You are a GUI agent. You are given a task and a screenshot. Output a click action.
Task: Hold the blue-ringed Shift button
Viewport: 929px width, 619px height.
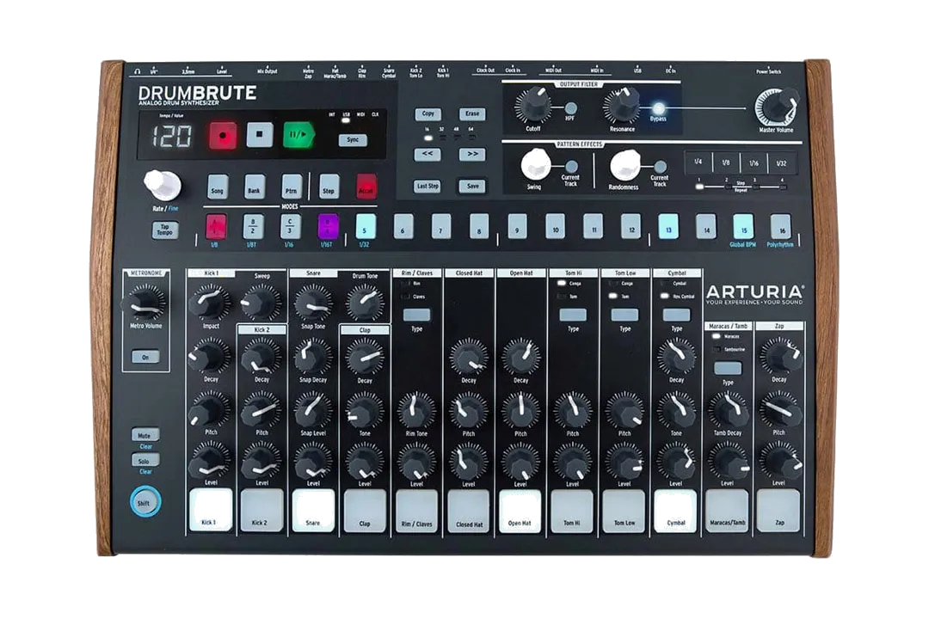(x=145, y=502)
